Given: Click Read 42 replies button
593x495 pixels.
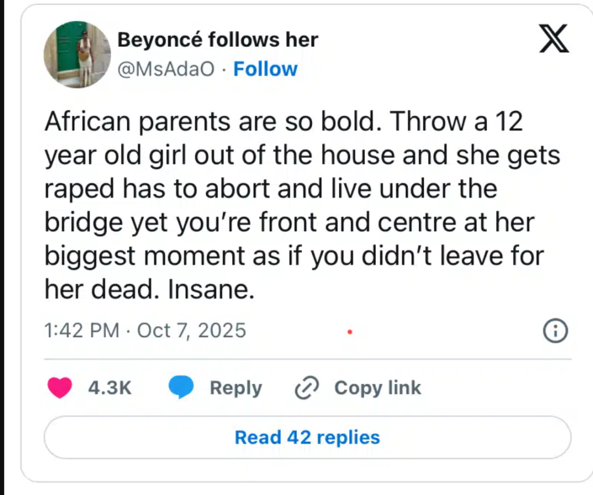Looking at the screenshot, I should (307, 437).
